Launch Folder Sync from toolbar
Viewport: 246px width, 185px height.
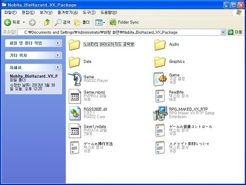click(124, 23)
